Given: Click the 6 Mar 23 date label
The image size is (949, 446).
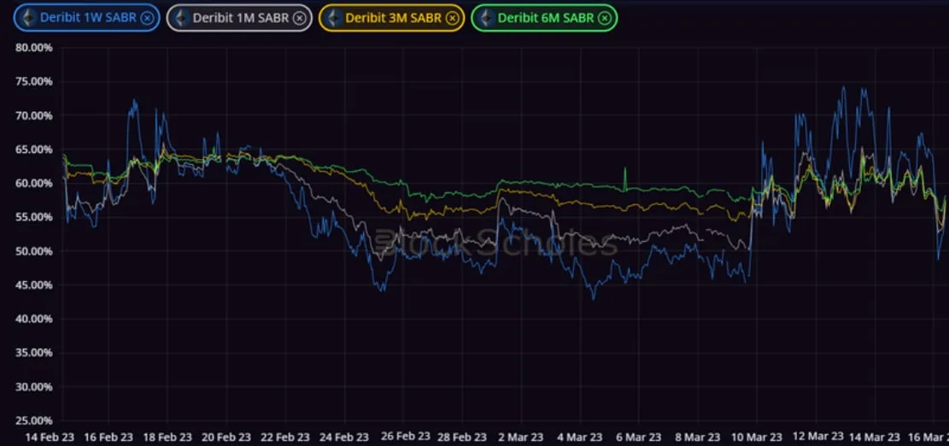Looking at the screenshot, I should click(x=639, y=437).
